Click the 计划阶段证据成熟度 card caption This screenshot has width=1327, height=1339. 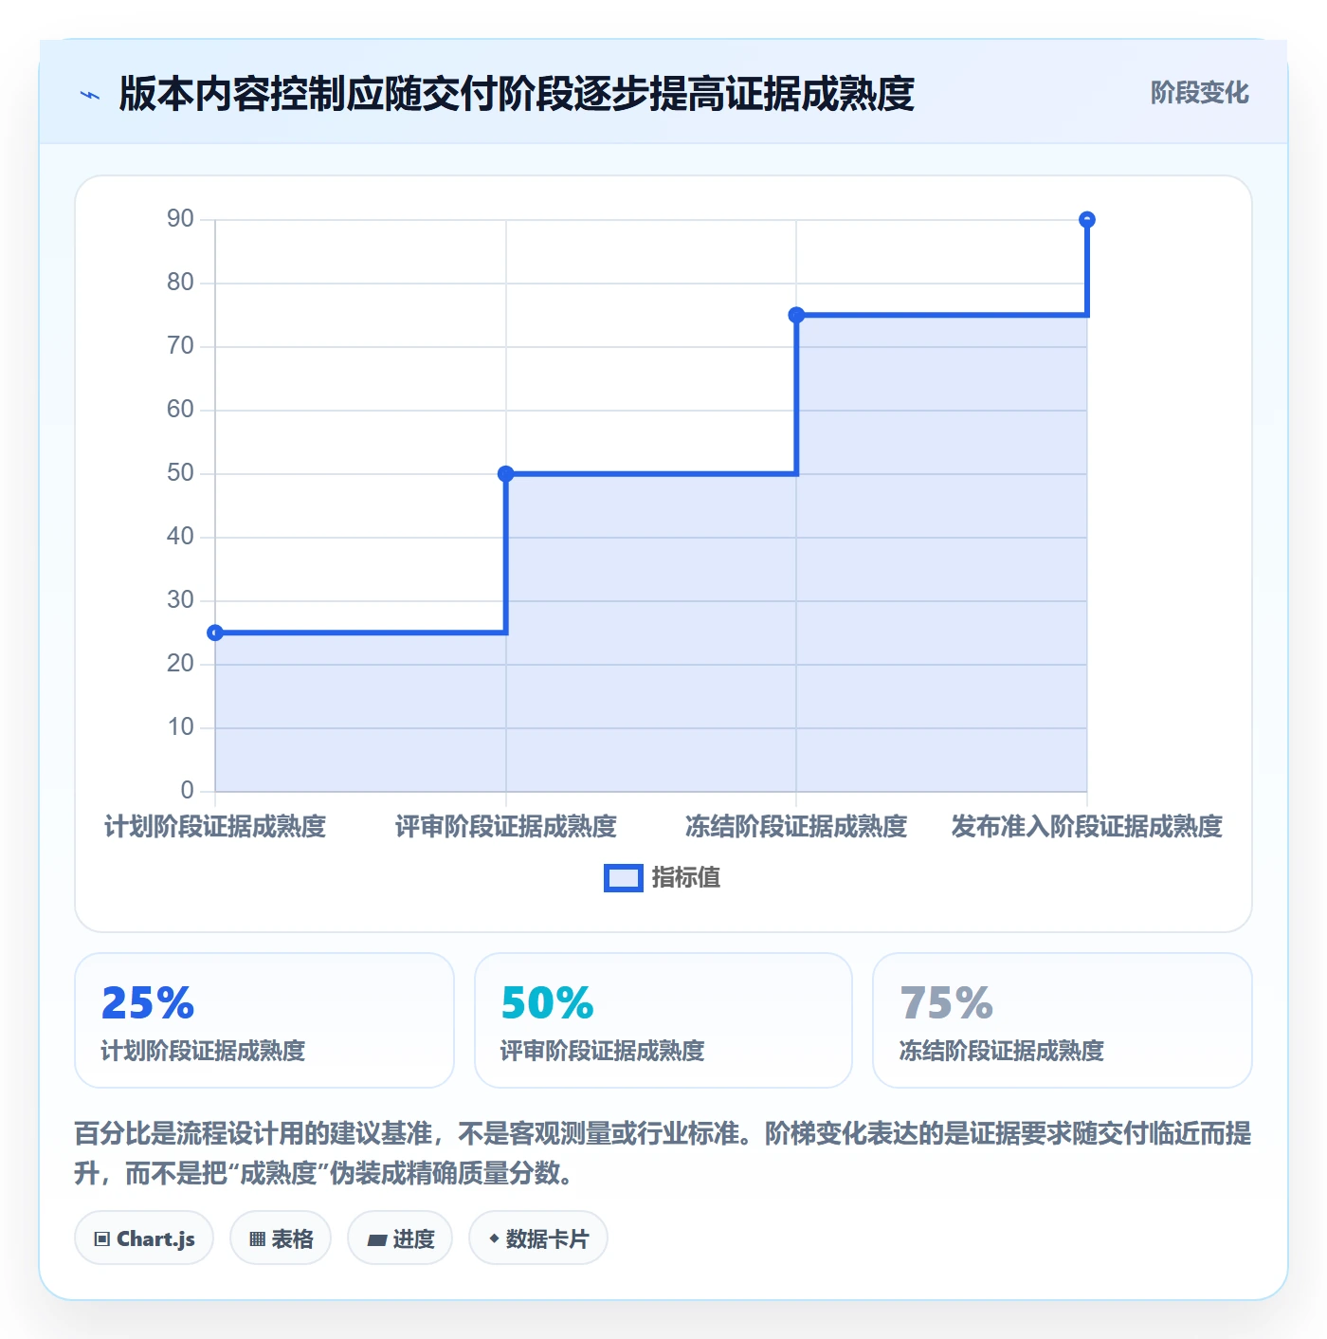click(204, 1051)
